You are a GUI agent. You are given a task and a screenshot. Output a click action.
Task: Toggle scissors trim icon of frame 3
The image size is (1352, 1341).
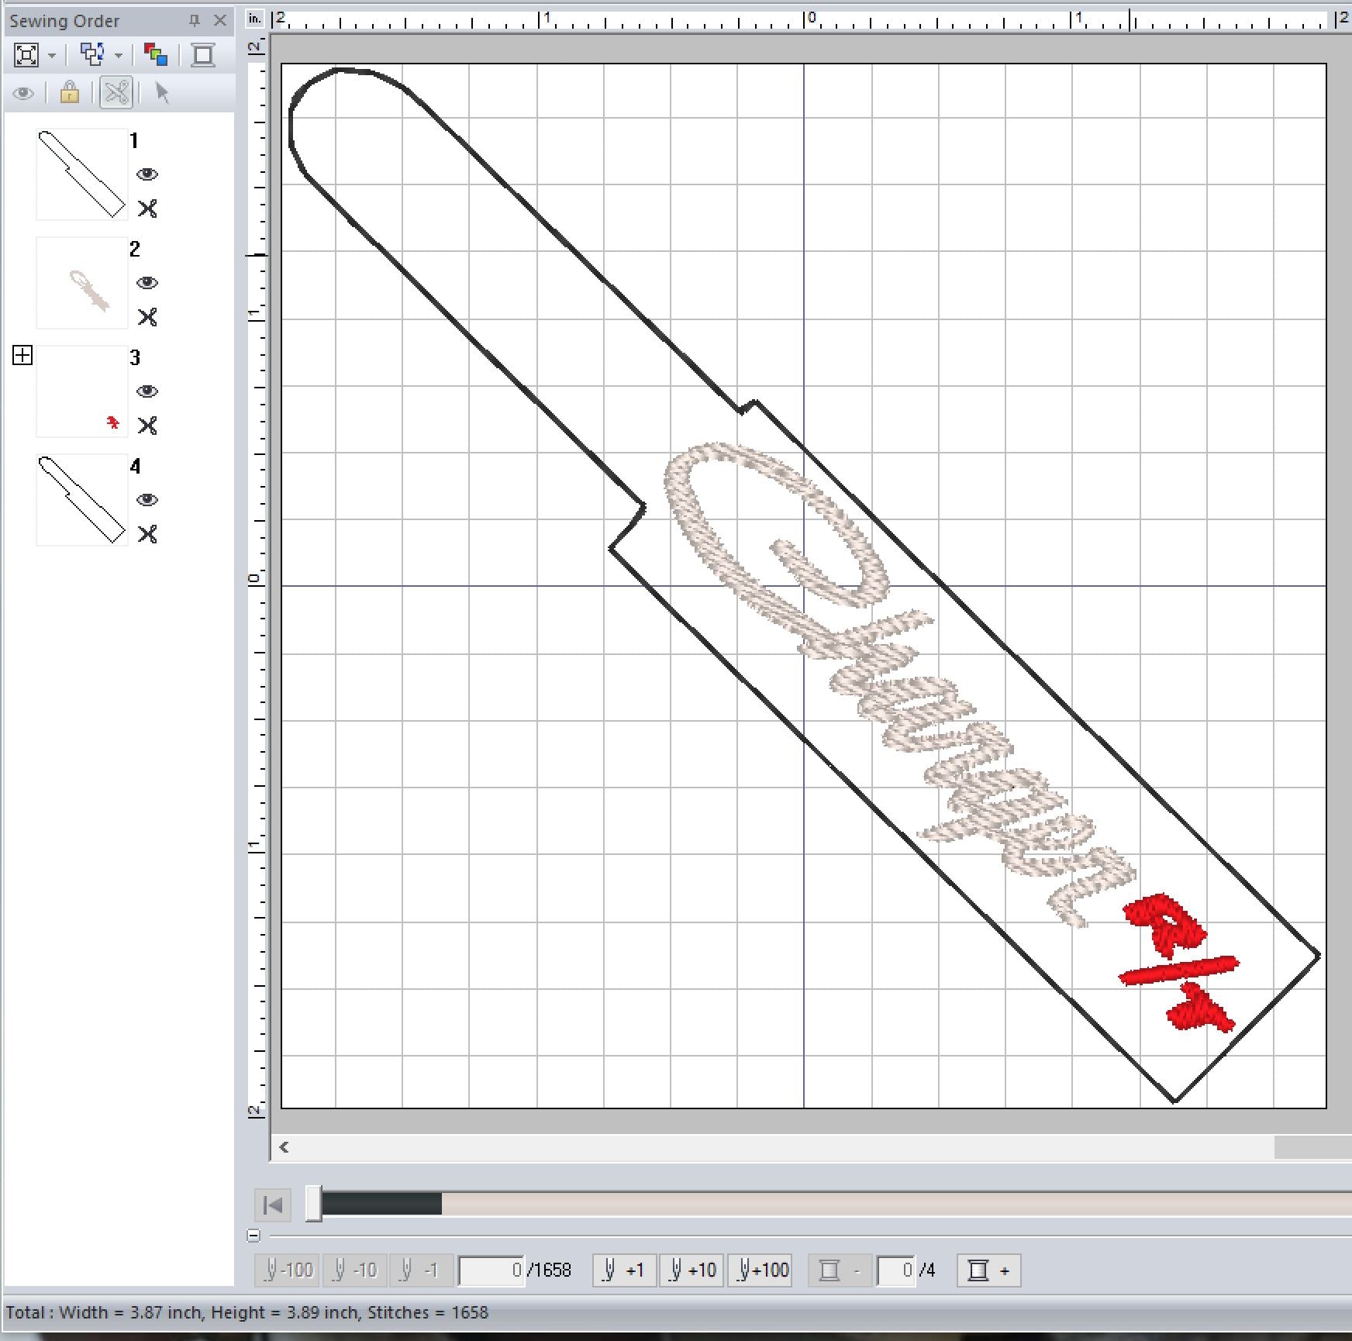(147, 426)
